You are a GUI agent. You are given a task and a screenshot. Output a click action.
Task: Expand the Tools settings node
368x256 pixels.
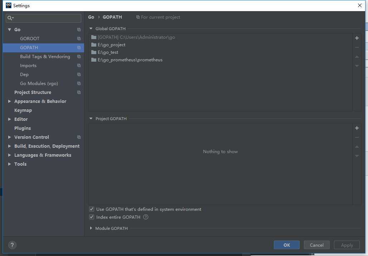click(x=9, y=164)
